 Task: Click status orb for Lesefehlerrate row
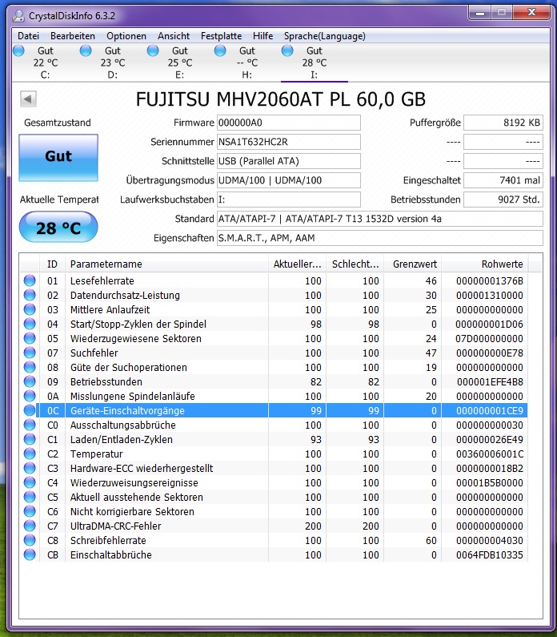[x=30, y=280]
